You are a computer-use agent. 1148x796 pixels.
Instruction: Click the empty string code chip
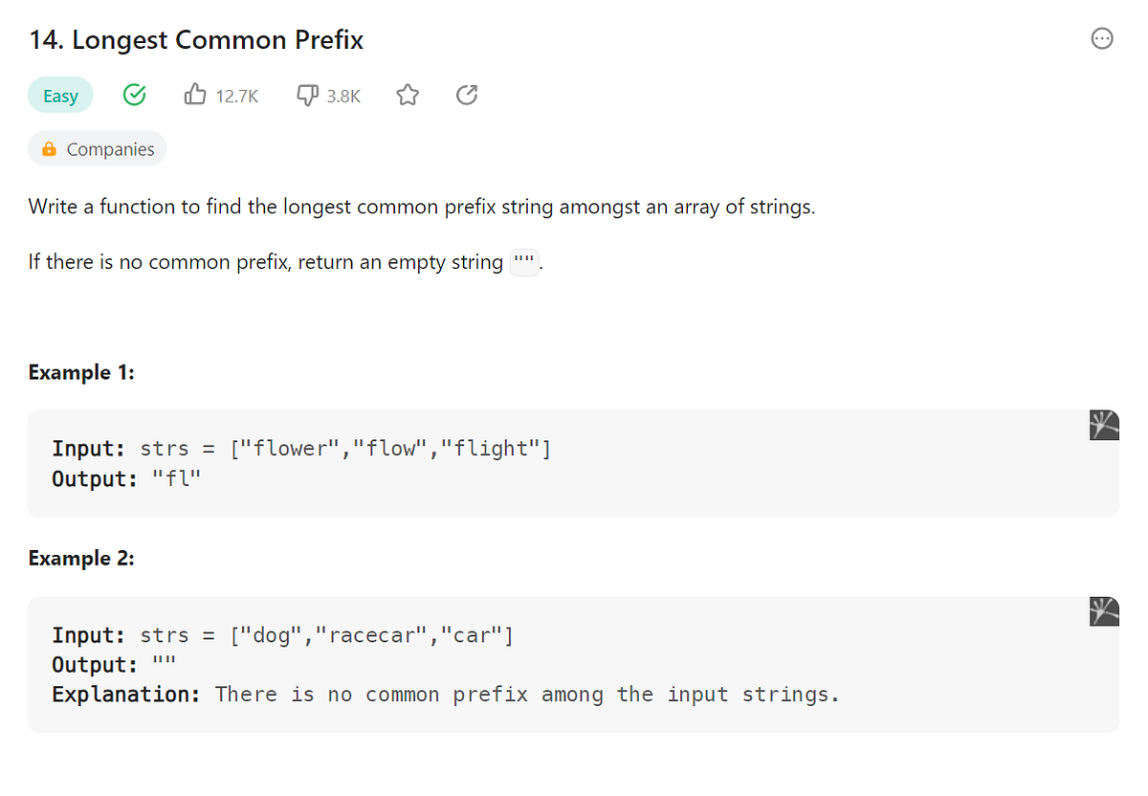[x=523, y=261]
